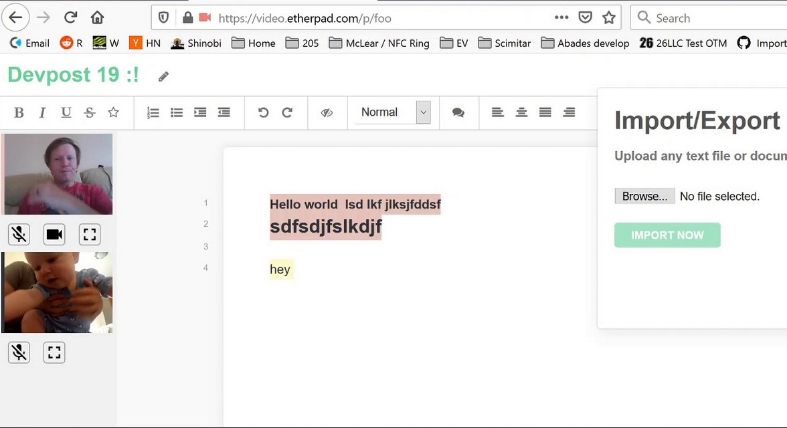Open the comments chat bubble icon
The width and height of the screenshot is (787, 428).
click(x=458, y=112)
